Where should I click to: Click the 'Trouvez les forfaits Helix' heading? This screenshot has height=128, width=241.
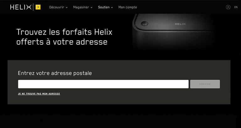click(x=64, y=37)
